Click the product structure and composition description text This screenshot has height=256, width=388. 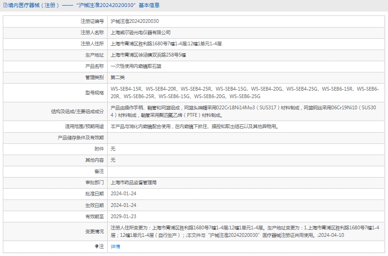pos(243,111)
